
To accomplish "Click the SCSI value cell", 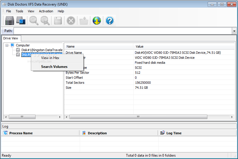I will (x=138, y=68).
